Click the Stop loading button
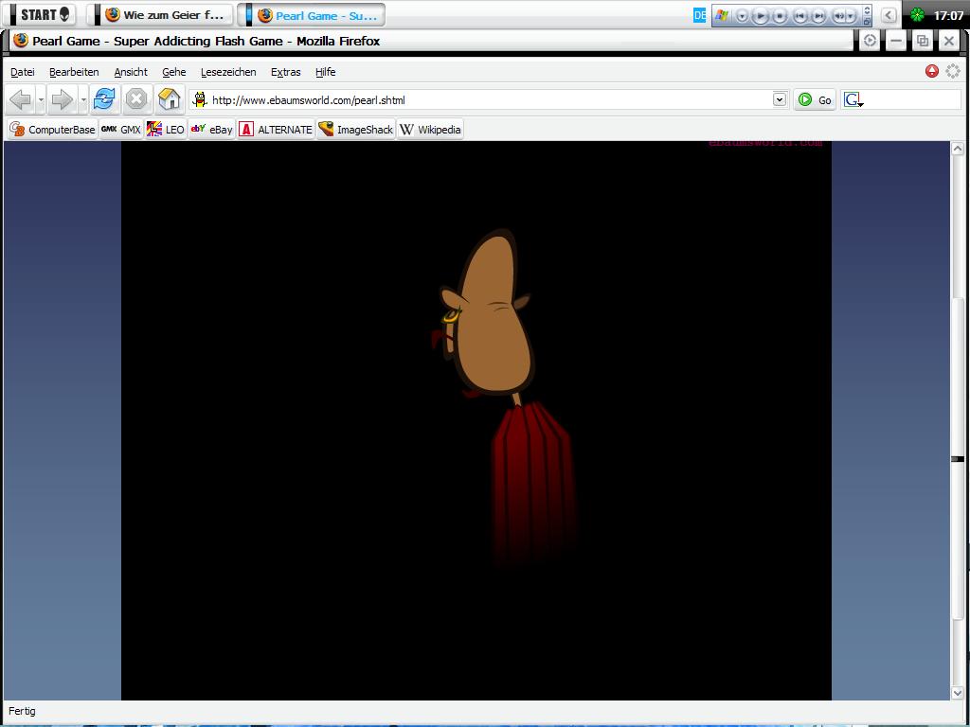Screen dimensions: 970x727 [136, 98]
